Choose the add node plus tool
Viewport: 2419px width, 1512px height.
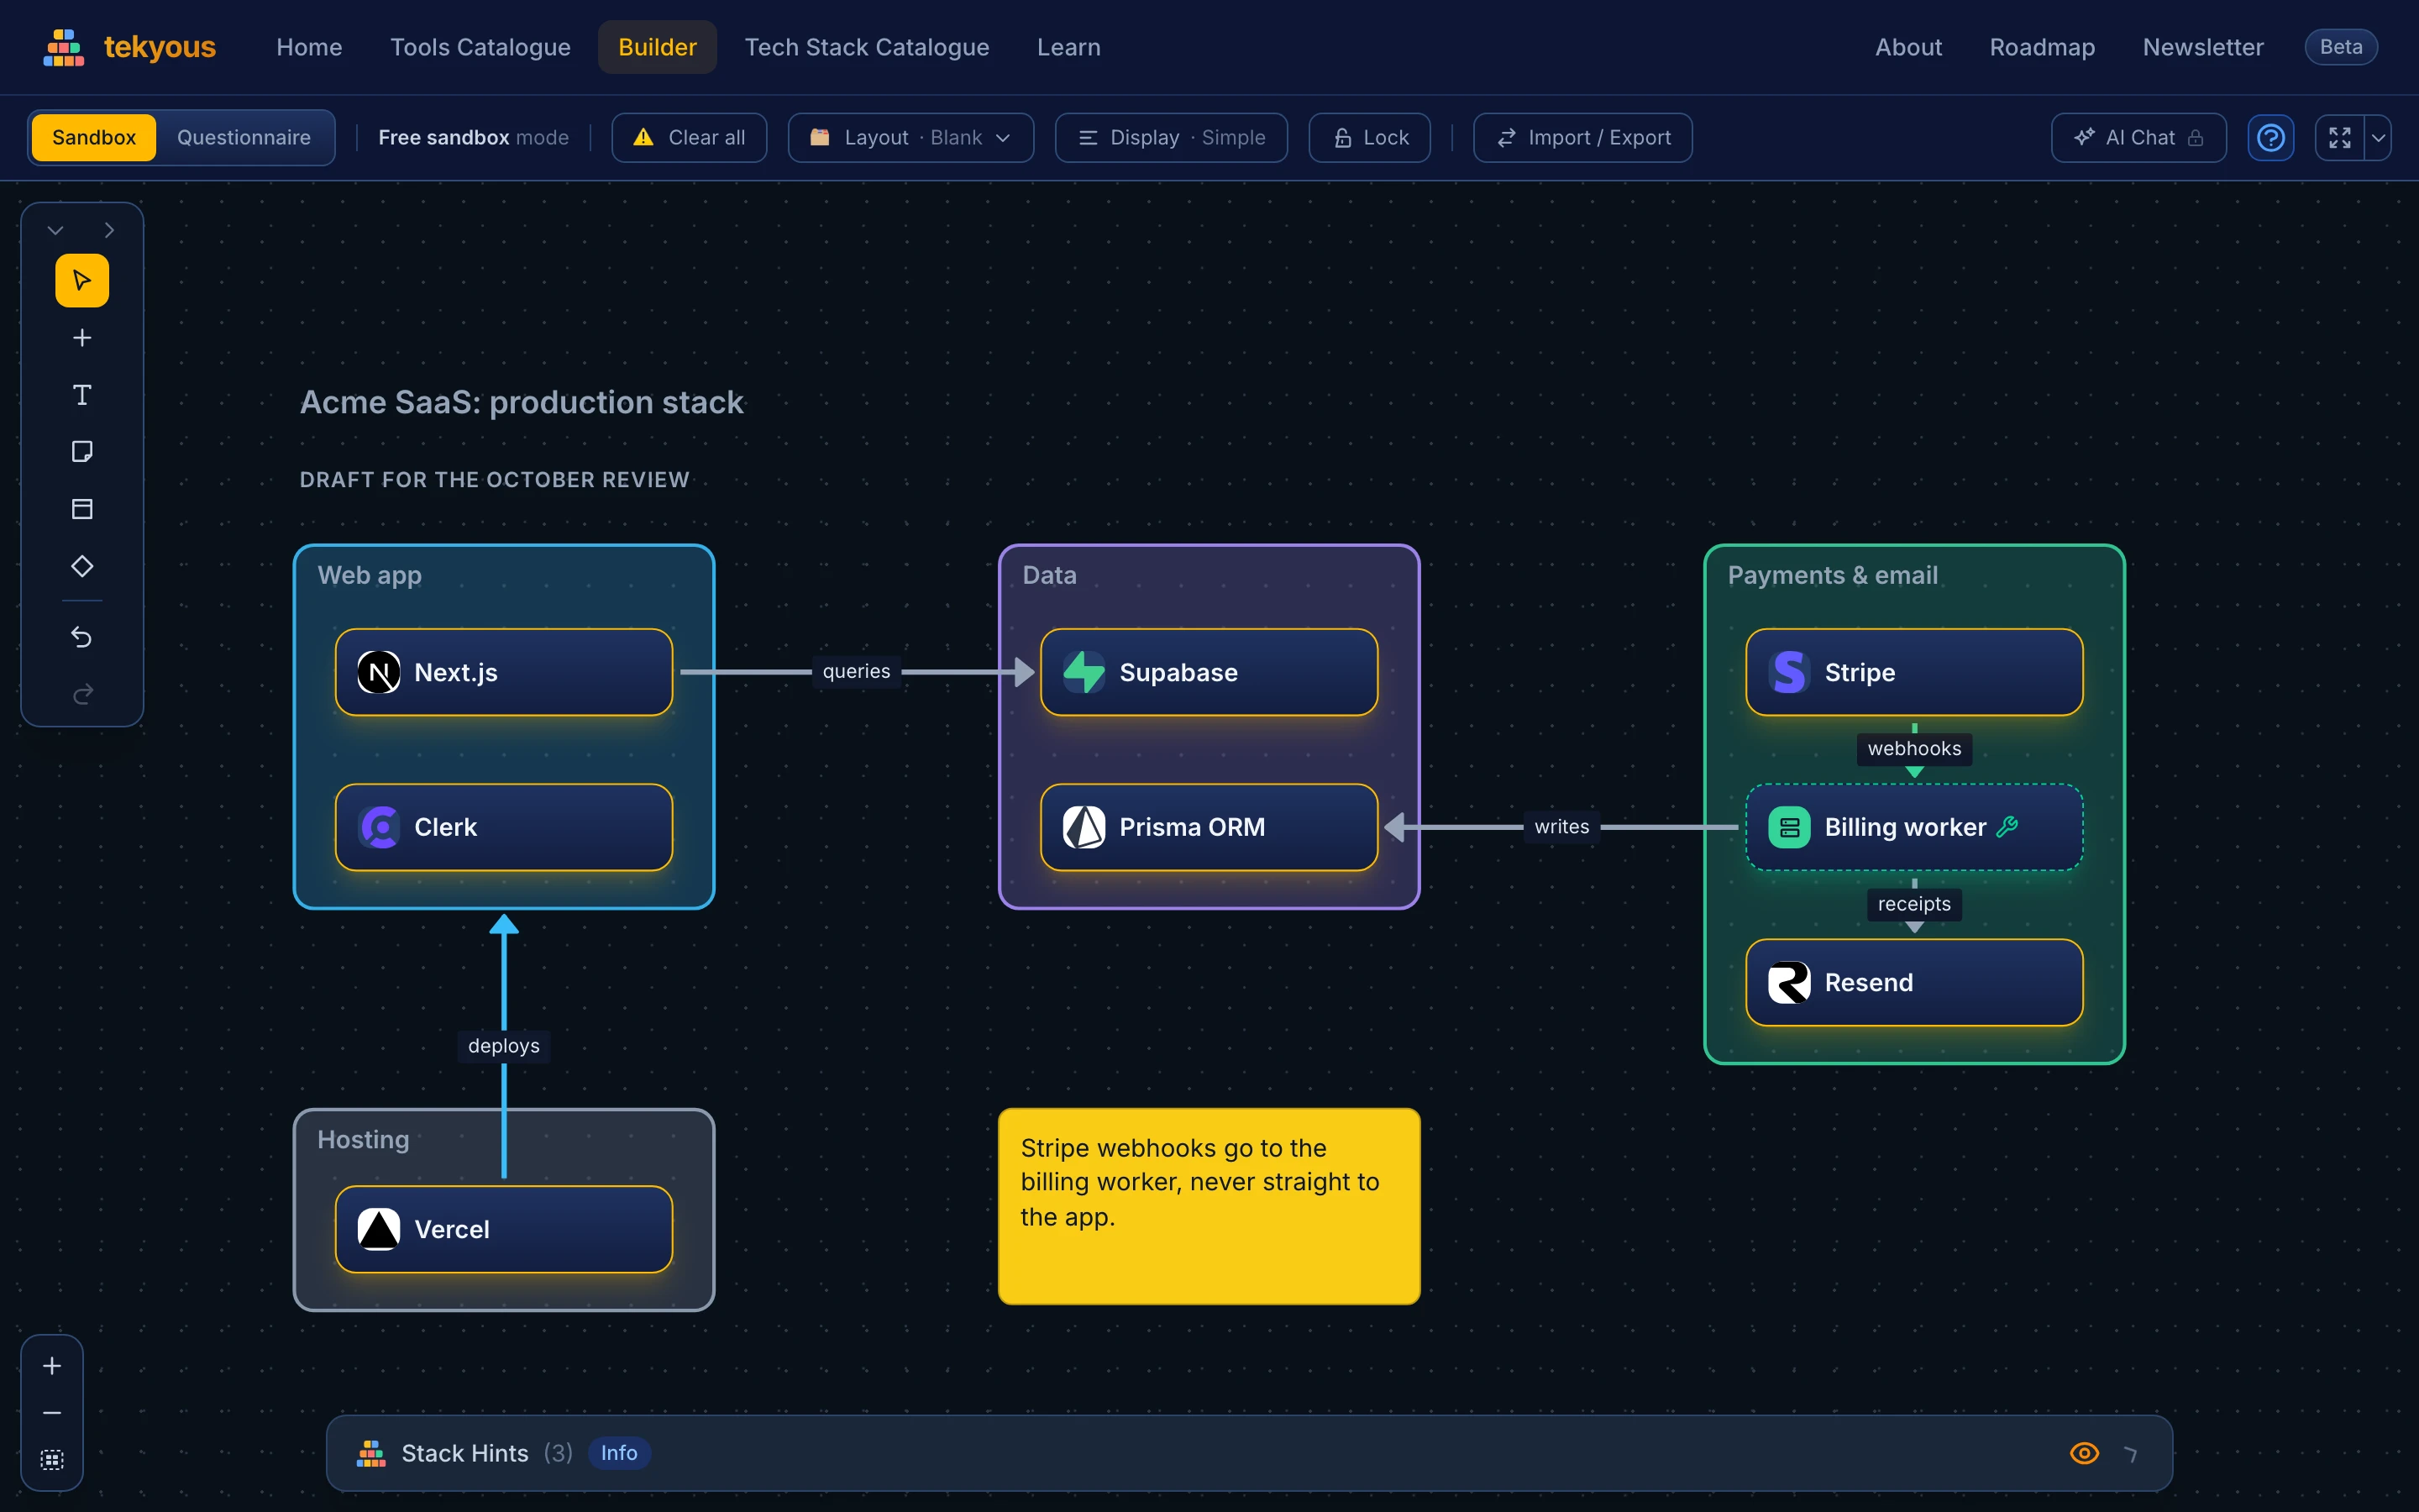click(82, 338)
